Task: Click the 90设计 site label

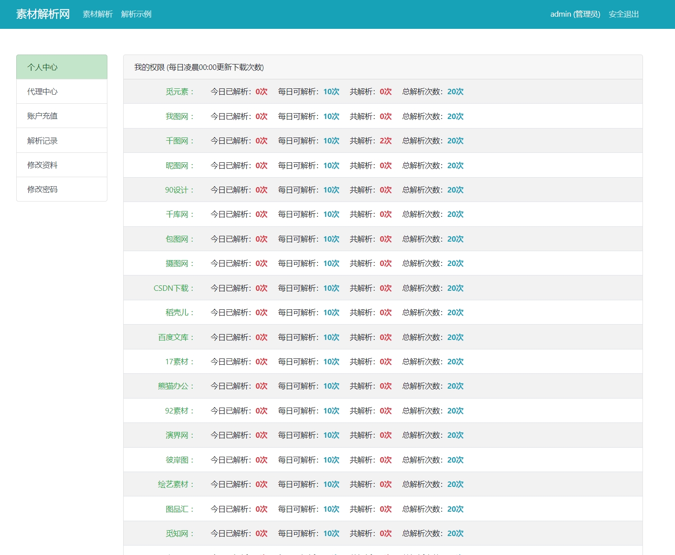Action: click(x=179, y=190)
